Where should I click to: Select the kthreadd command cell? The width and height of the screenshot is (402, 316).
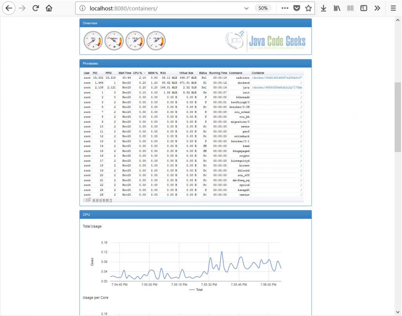tap(243, 97)
